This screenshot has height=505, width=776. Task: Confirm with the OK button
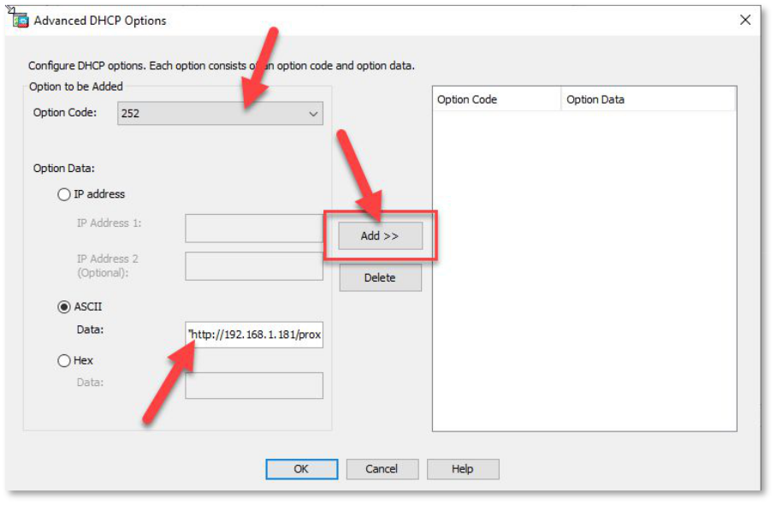tap(301, 469)
